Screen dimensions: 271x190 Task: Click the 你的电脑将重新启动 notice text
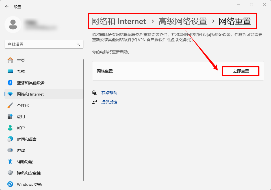tap(111, 52)
